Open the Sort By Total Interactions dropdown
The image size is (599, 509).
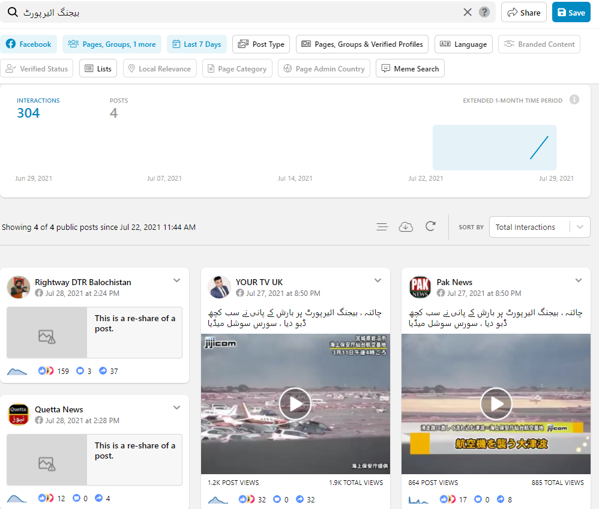(x=539, y=227)
